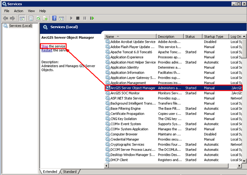247x175 pixels.
Task: Toggle Show/Hide Console Tree toolbar icon
Action: 22,18
